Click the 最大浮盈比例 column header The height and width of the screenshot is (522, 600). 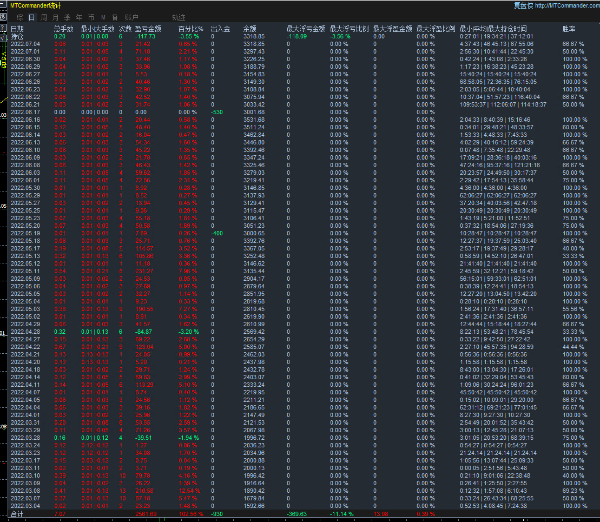(436, 29)
